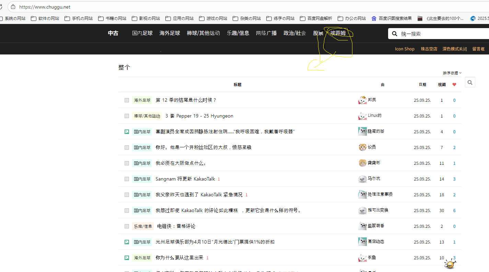Click the magnifier icon in the 统一搜索 box
The image size is (489, 272).
tap(395, 34)
